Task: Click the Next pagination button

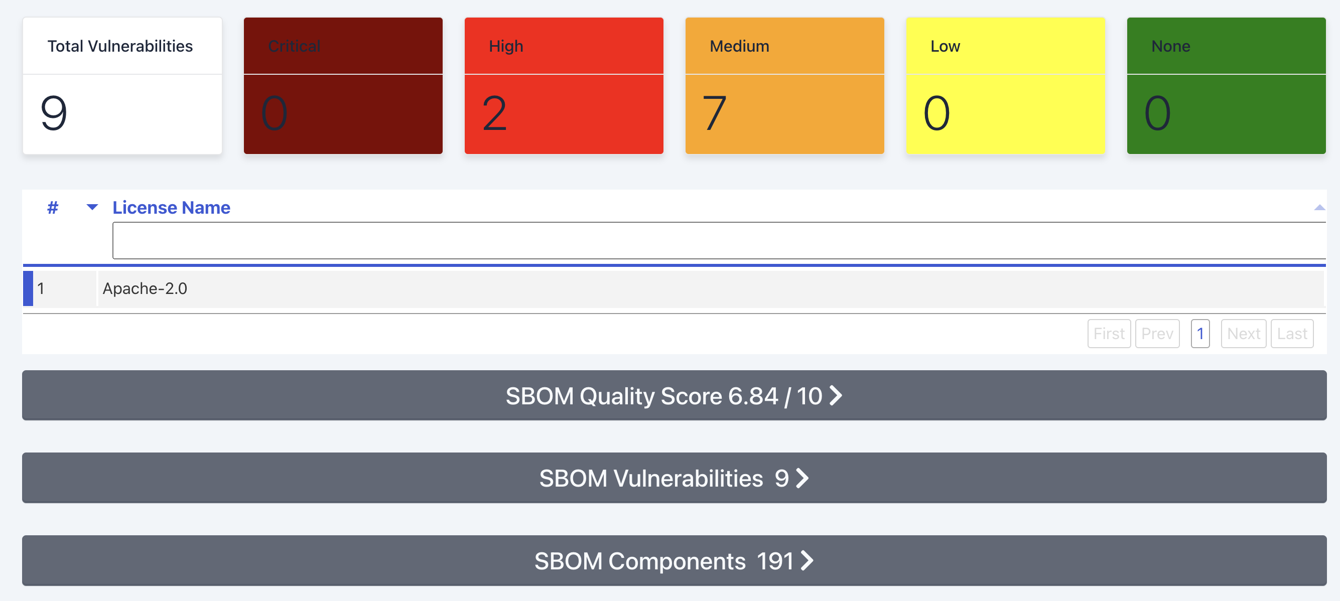Action: 1243,334
